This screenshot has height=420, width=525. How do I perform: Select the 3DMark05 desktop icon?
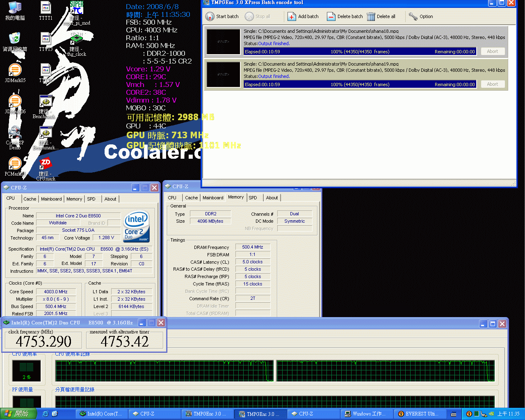pos(15,70)
